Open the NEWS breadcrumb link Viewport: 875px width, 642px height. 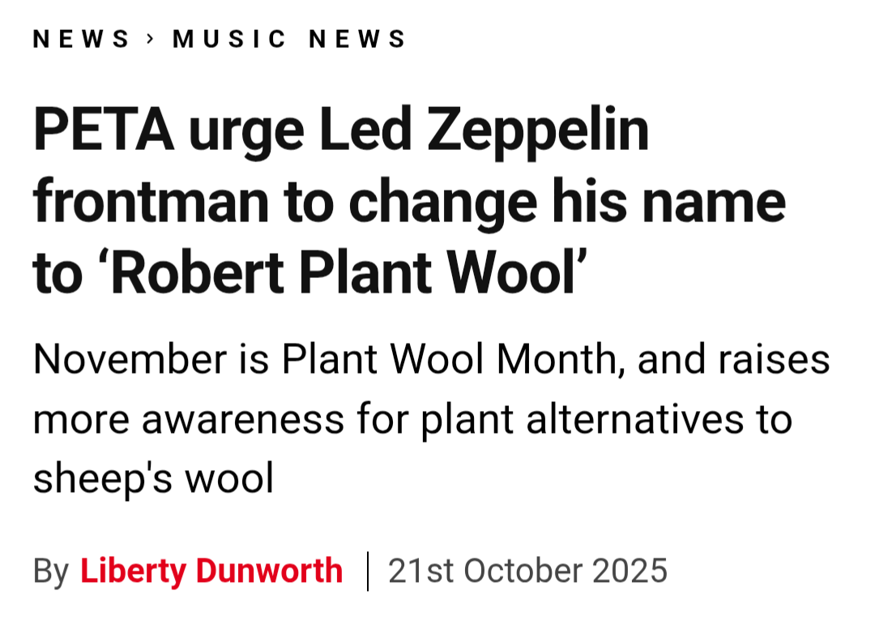(x=81, y=39)
